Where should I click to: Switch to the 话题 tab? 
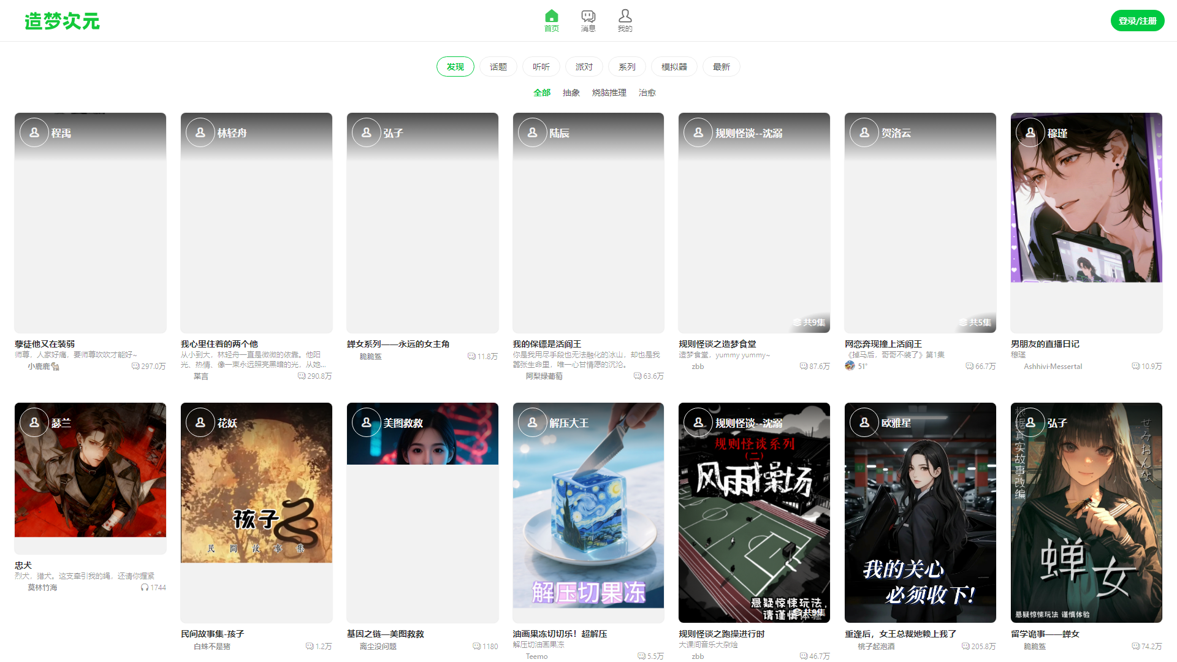(498, 67)
